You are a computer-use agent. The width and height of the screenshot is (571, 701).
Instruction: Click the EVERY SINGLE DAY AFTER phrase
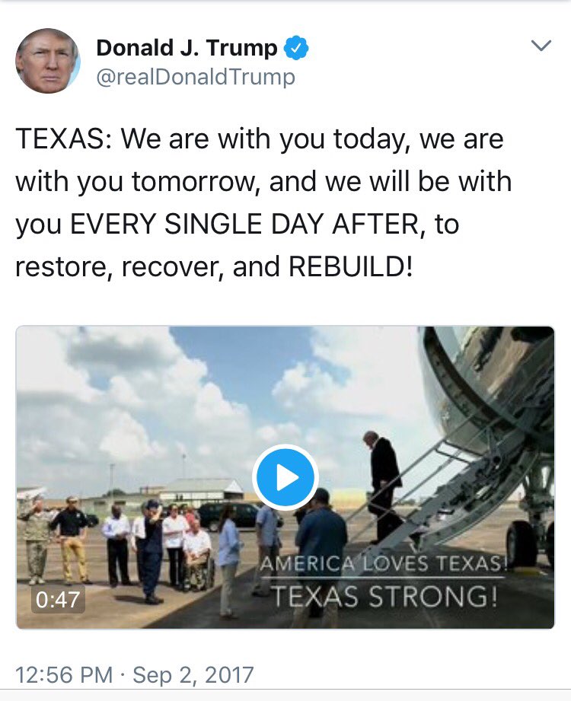[245, 224]
